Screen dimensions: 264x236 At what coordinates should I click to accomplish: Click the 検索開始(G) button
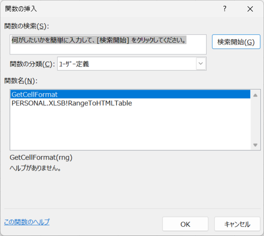(x=236, y=42)
